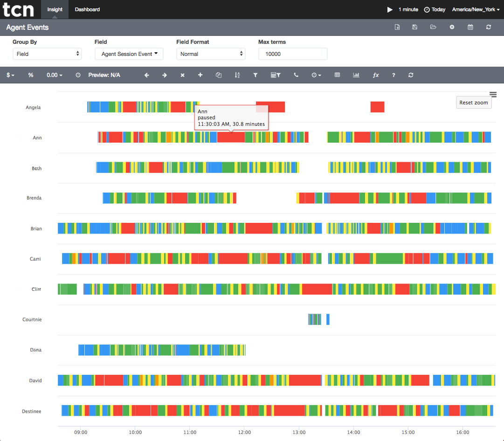
Task: Click the fx formula icon
Action: [376, 75]
